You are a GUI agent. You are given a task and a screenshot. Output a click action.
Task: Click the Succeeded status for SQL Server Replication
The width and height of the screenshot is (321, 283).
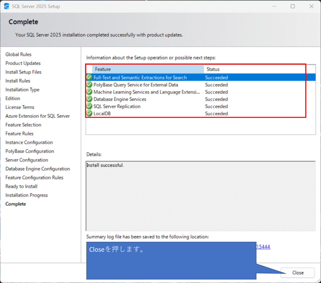pos(216,106)
